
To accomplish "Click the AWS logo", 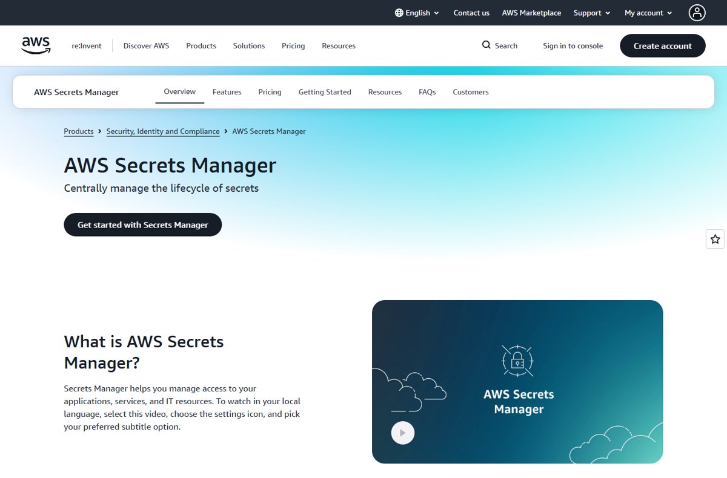I will tap(36, 45).
